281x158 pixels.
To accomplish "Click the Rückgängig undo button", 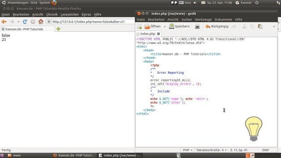I will pos(217,26).
